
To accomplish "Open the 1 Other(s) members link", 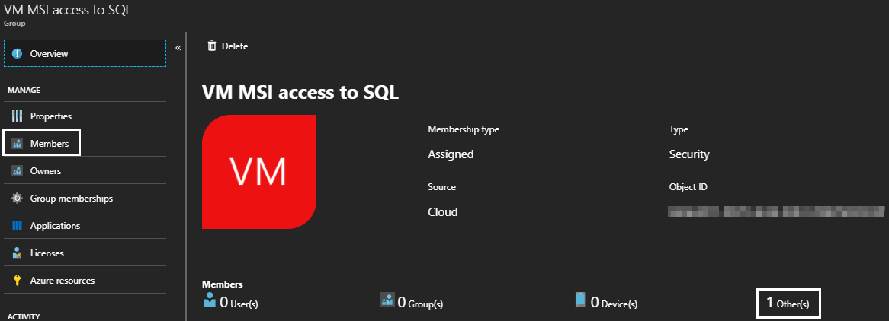I will (788, 304).
